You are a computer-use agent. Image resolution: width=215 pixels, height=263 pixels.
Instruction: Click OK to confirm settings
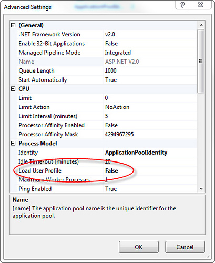point(139,247)
